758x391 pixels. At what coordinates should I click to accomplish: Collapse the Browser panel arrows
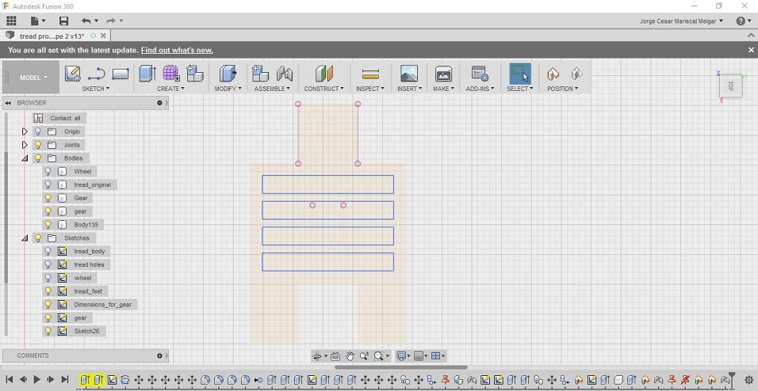click(x=8, y=103)
